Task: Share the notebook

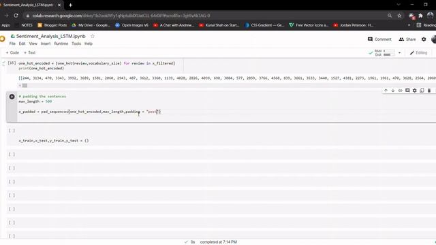Action: point(407,39)
